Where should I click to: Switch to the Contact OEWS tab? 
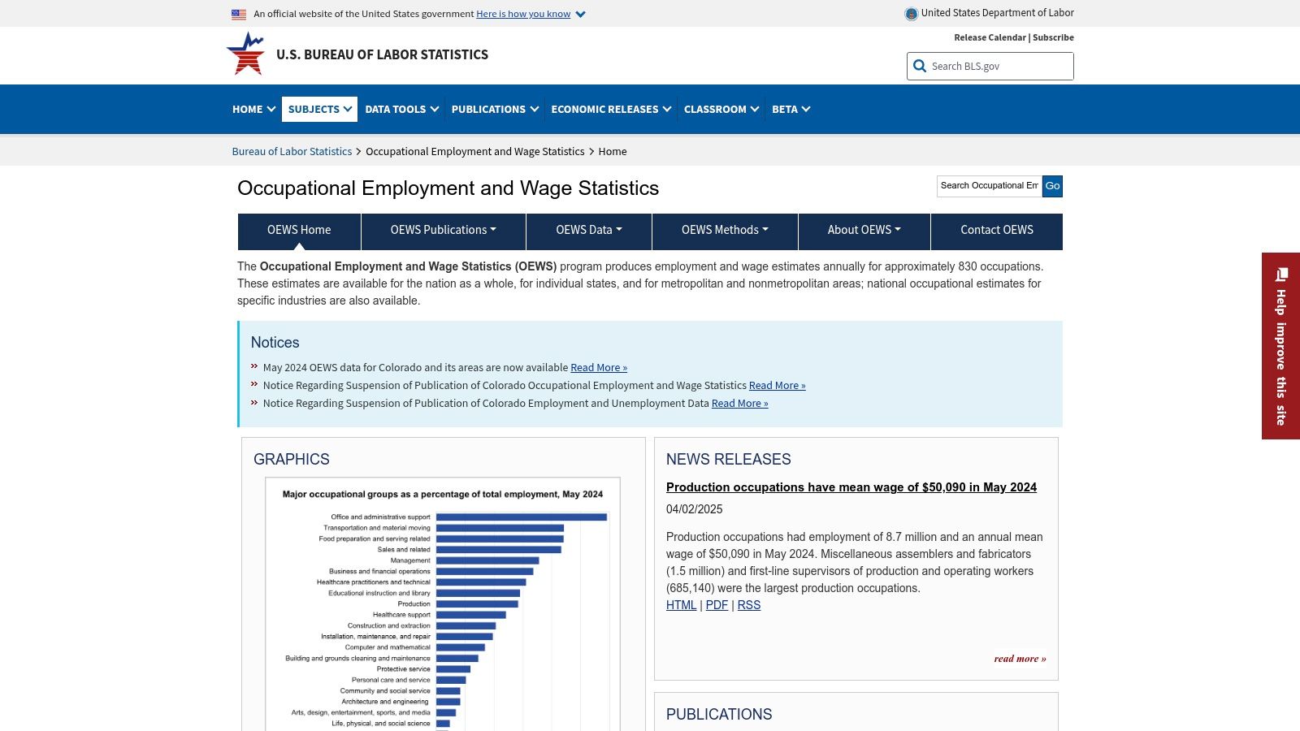point(997,231)
